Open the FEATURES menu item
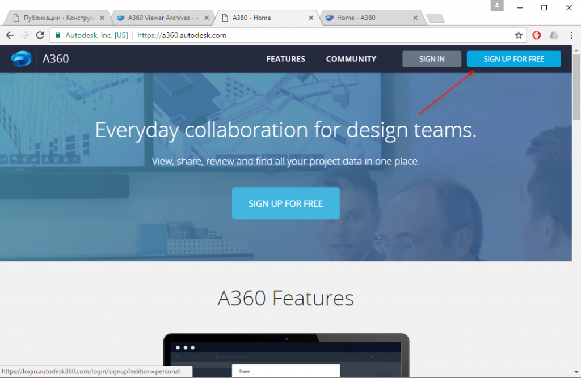The width and height of the screenshot is (581, 378). [x=286, y=59]
